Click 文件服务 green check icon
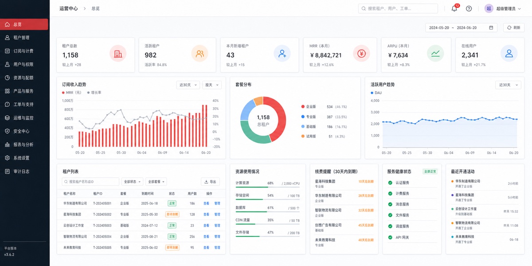 [x=390, y=215]
